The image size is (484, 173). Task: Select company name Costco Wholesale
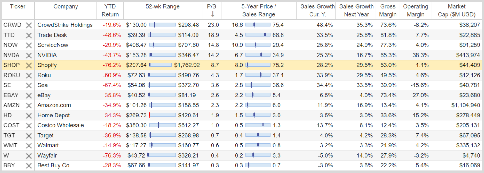[x=60, y=125]
